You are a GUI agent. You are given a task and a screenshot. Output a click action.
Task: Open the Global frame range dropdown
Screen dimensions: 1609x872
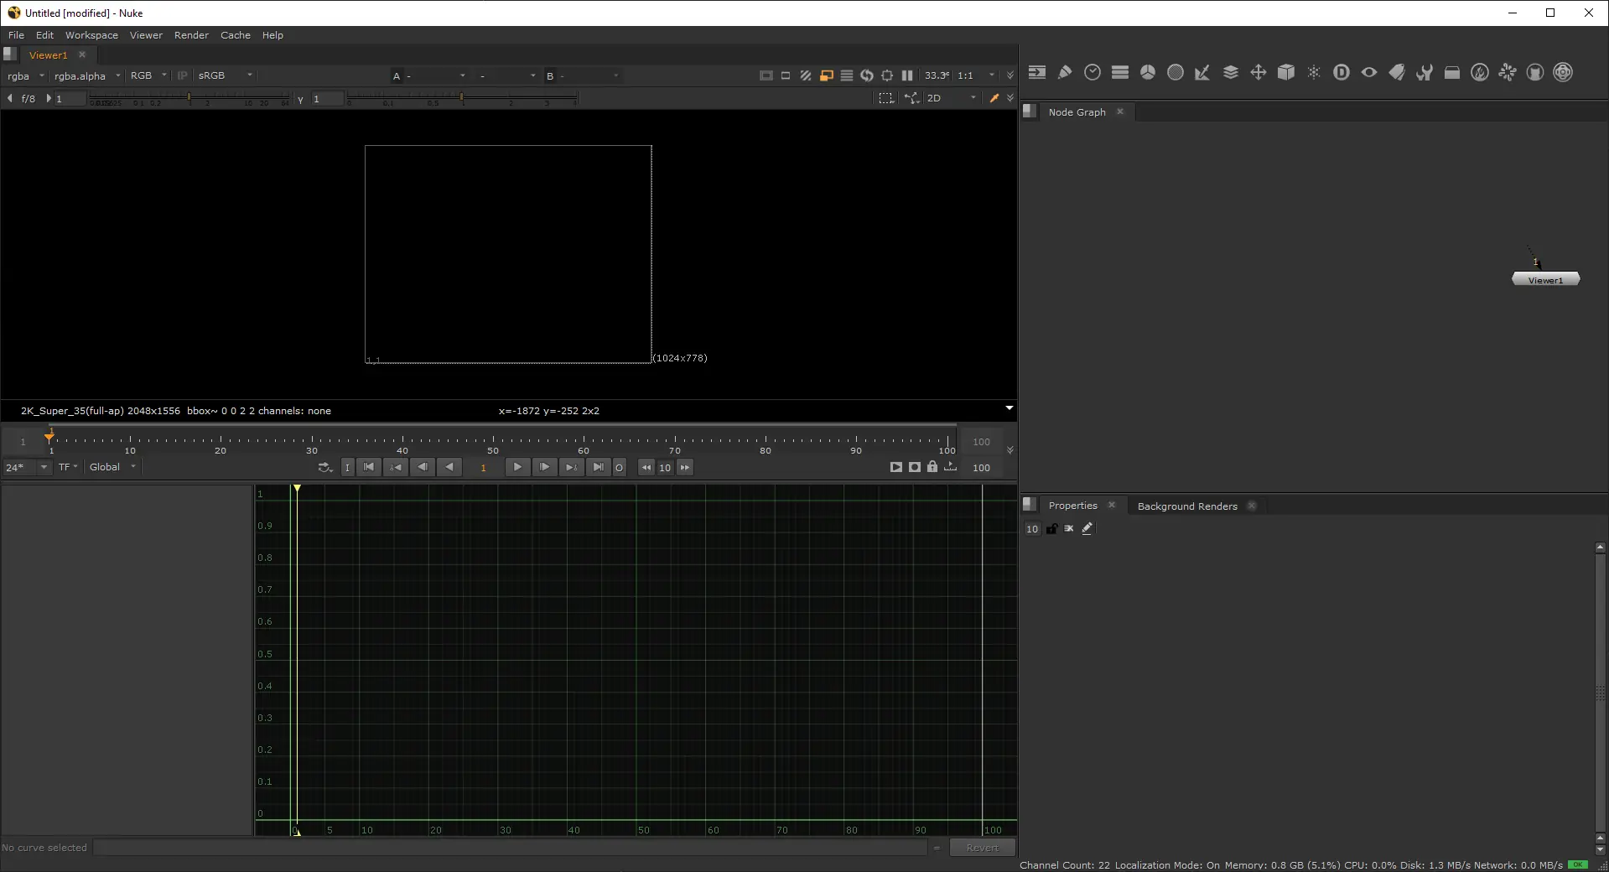click(x=112, y=467)
